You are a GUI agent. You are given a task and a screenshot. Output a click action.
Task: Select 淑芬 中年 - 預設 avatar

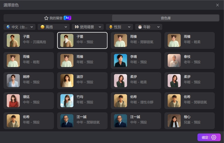pyautogui.click(x=67, y=81)
